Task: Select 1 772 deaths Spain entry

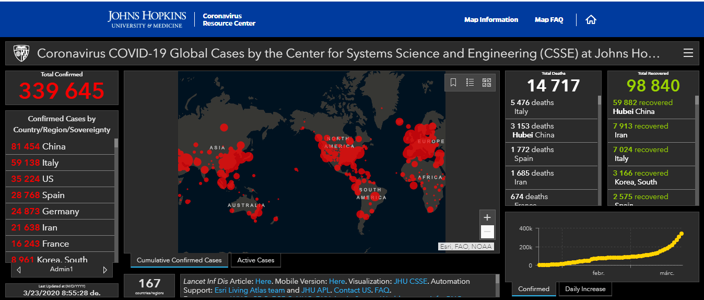Action: 552,154
